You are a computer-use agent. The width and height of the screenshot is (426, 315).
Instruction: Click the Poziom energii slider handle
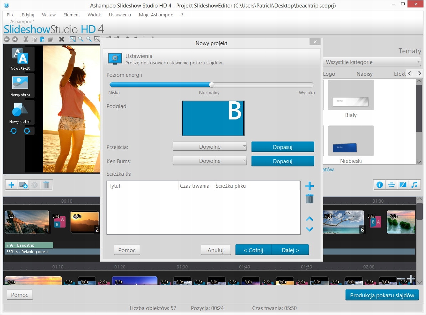coord(212,85)
